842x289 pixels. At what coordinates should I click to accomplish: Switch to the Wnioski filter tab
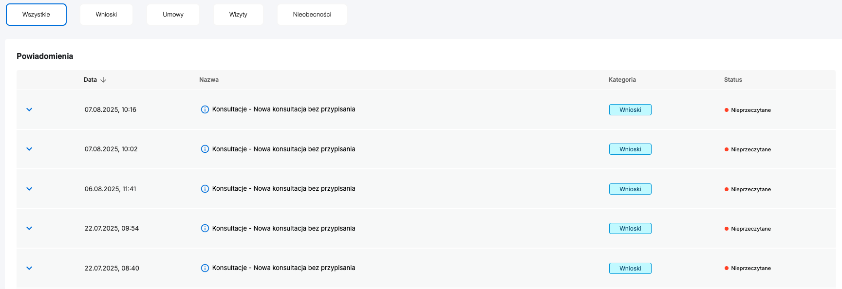(x=106, y=15)
